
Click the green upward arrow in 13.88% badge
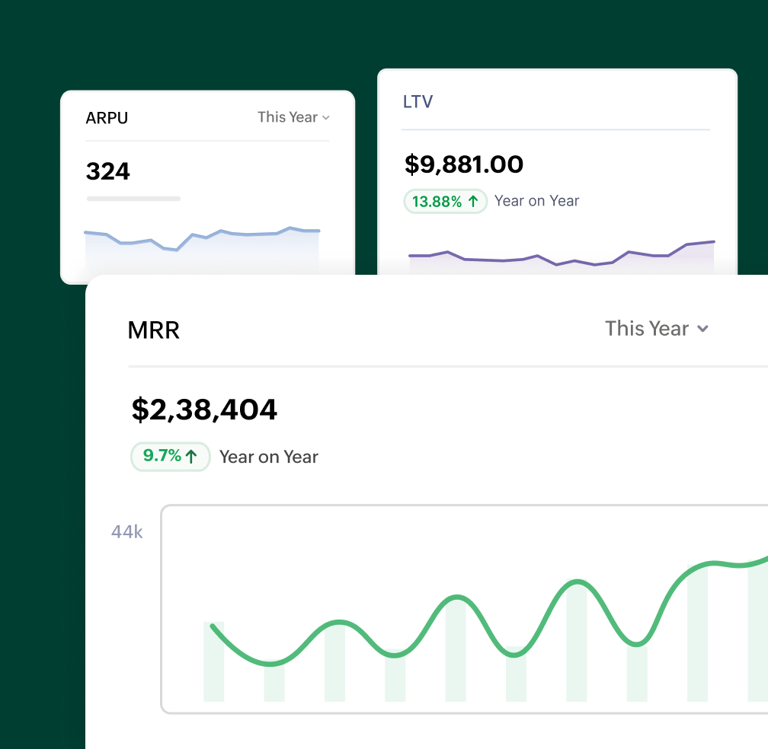(x=472, y=201)
